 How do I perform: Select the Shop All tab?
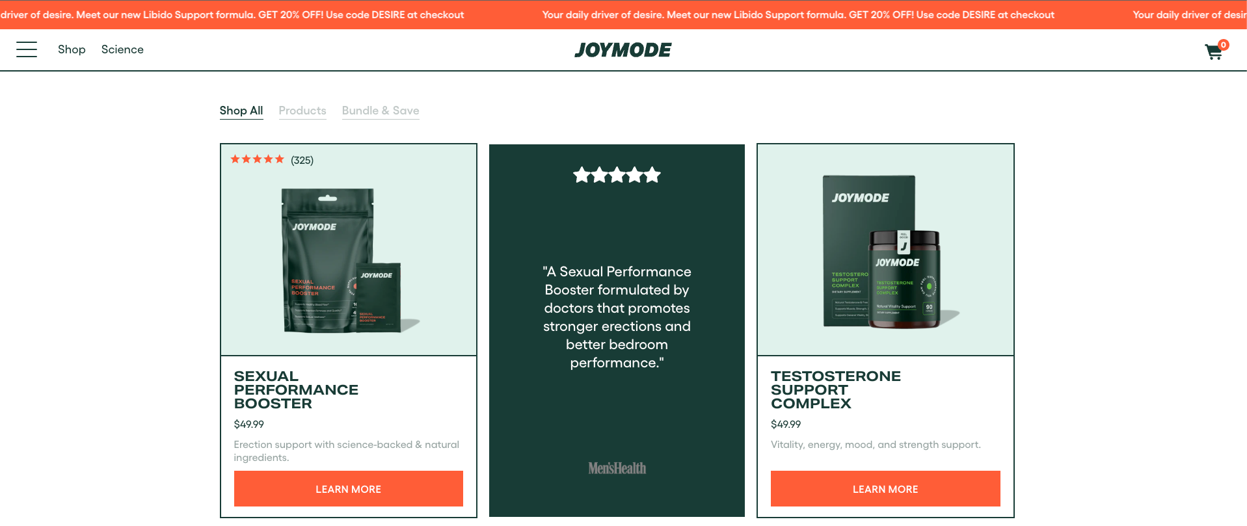point(241,111)
